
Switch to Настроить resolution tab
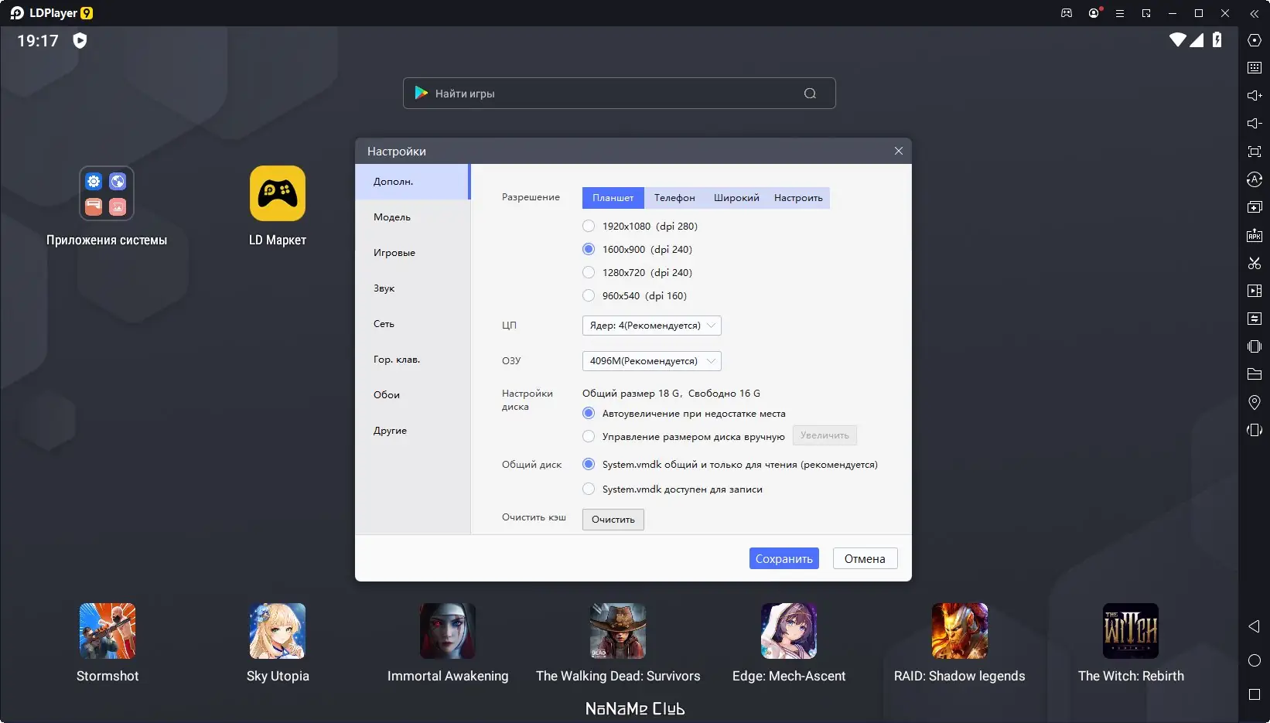(798, 198)
